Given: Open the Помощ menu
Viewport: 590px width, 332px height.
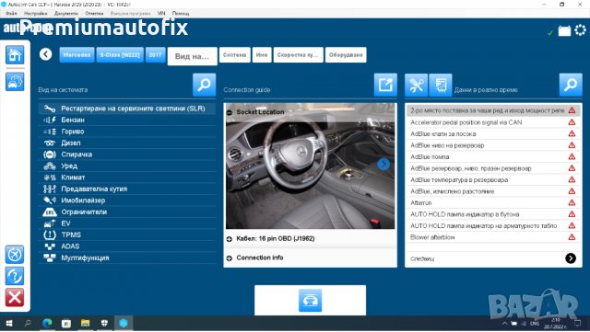Looking at the screenshot, I should click(x=181, y=13).
